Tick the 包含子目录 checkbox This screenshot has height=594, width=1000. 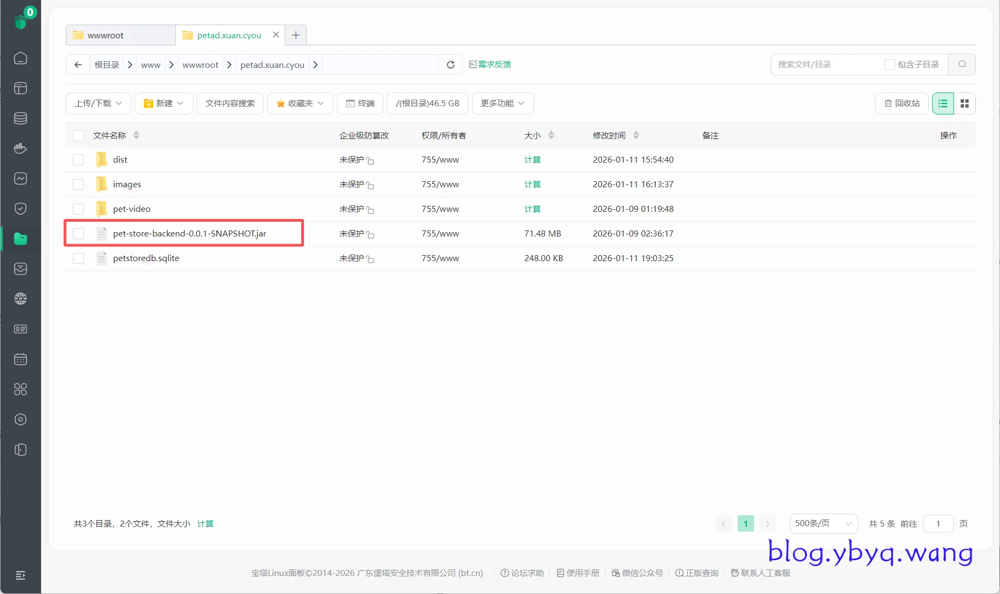coord(889,65)
